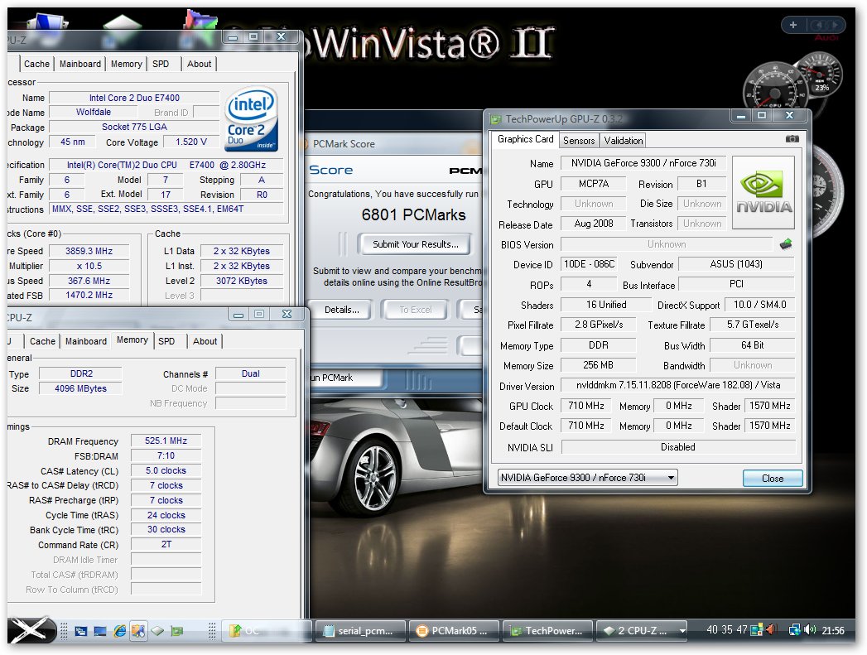Click the red muted speaker tray icon

coord(771,629)
